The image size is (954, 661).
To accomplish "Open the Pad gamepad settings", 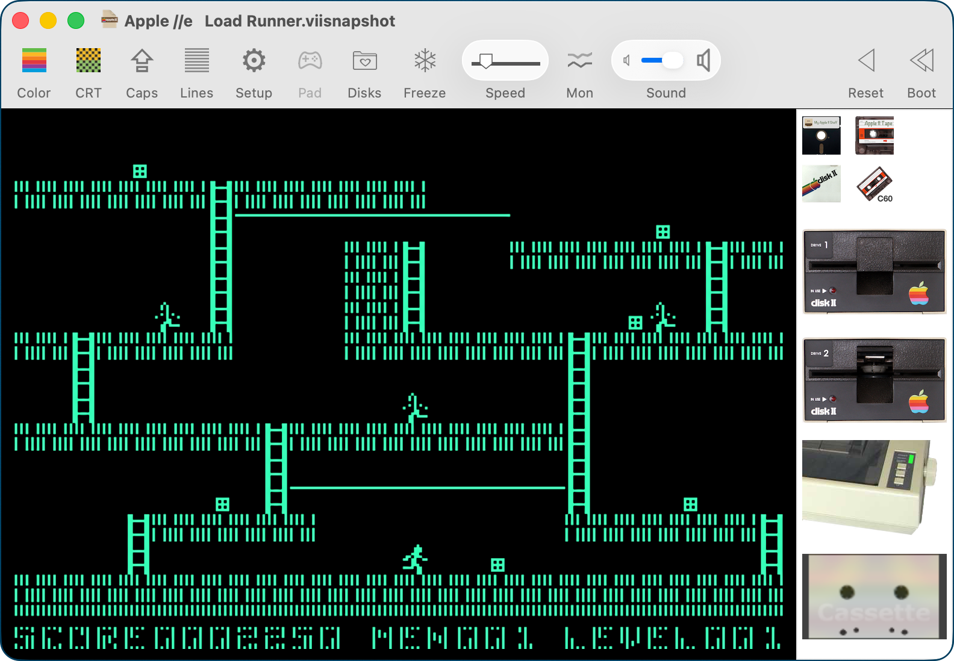I will (310, 61).
